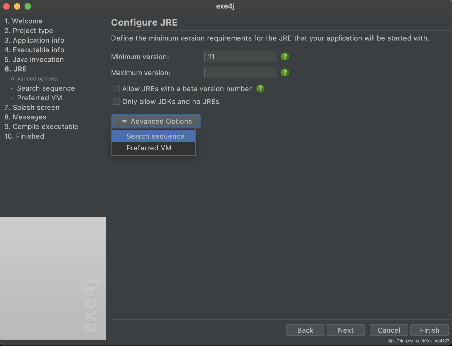
Task: Choose Preferred VM from the Advanced Options menu
Action: (x=153, y=148)
